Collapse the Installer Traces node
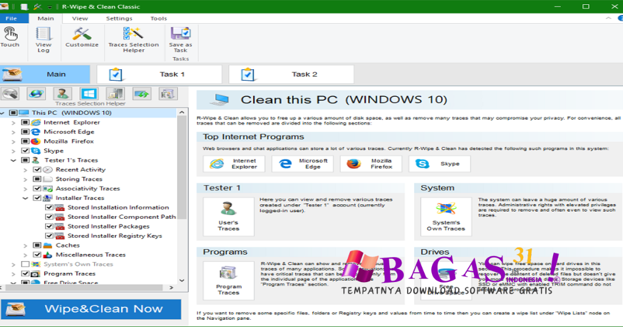The width and height of the screenshot is (623, 327). coord(25,198)
